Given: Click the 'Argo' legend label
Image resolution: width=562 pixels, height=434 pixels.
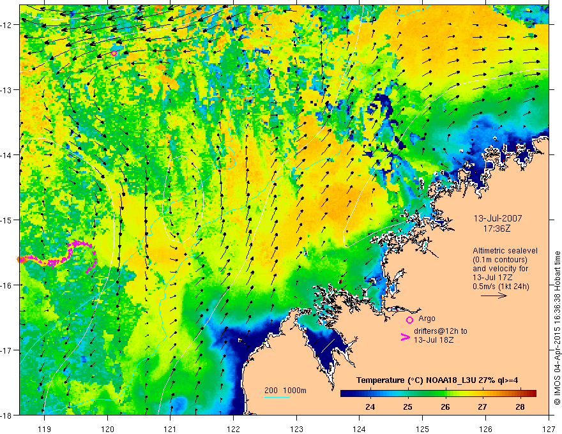Looking at the screenshot, I should click(x=427, y=318).
